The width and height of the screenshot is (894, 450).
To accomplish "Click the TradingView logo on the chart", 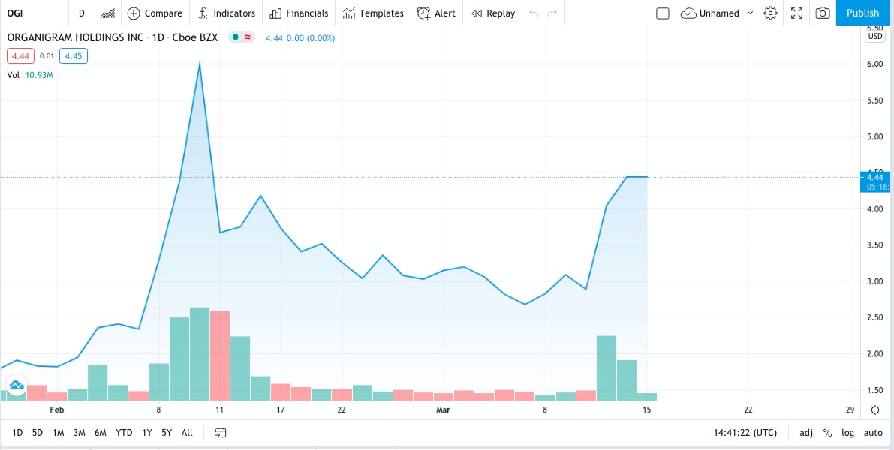I will click(x=17, y=385).
